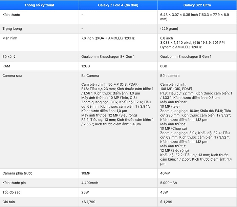The width and height of the screenshot is (237, 207).
Task: Click the 'Thông số kỹ thuật' column header
Action: pos(39,5)
